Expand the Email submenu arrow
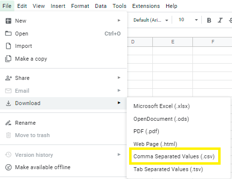The width and height of the screenshot is (232, 179). 119,90
